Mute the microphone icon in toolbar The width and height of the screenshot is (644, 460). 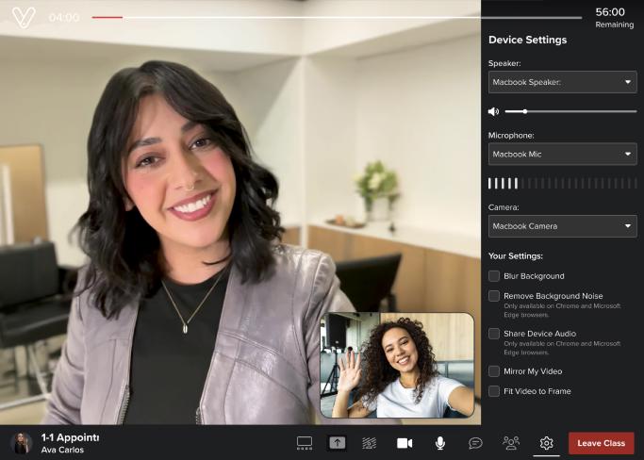(x=439, y=443)
